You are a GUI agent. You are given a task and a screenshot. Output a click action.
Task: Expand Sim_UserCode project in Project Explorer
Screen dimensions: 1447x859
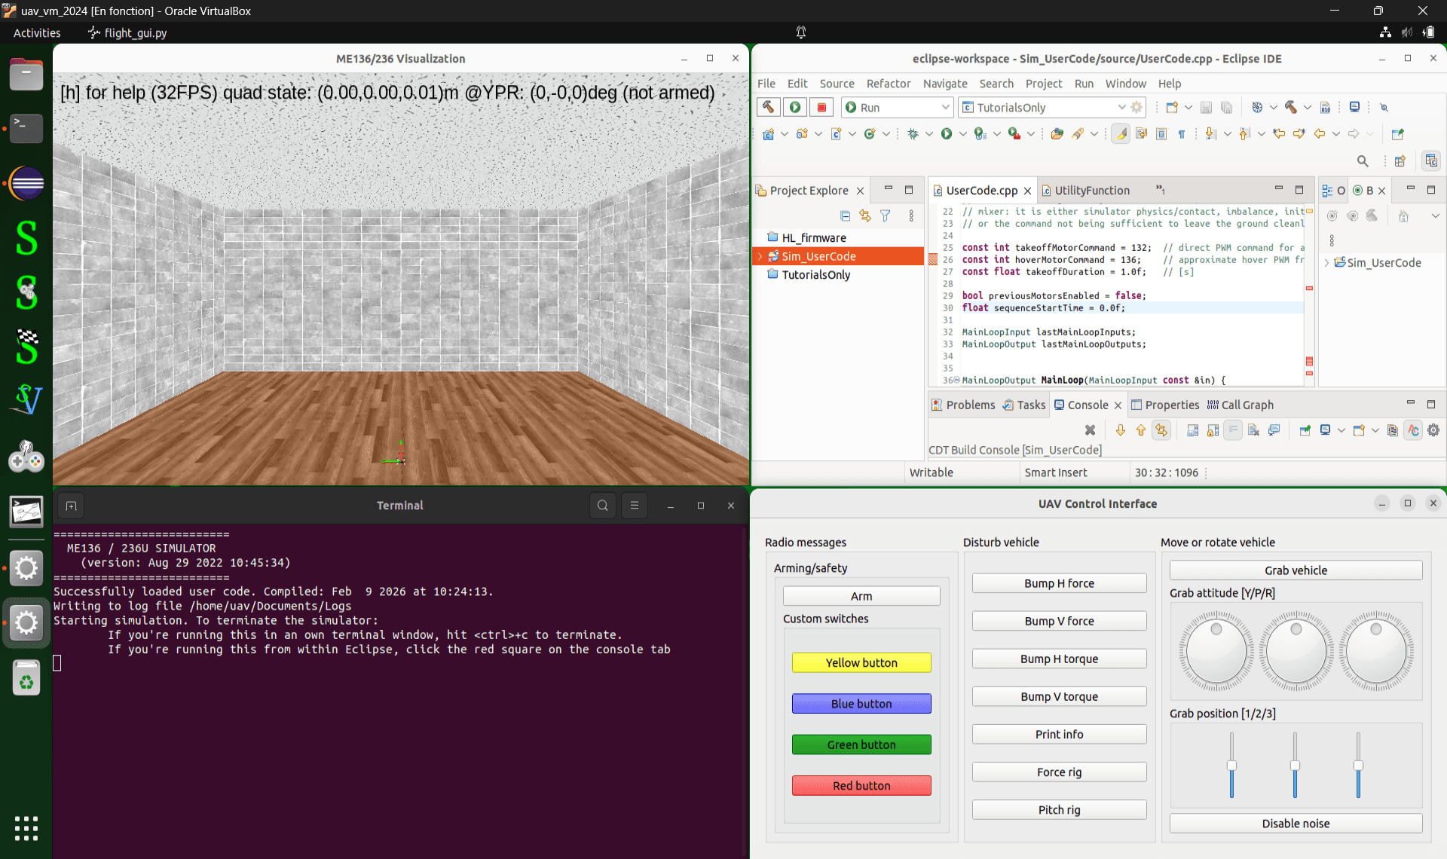coord(760,256)
